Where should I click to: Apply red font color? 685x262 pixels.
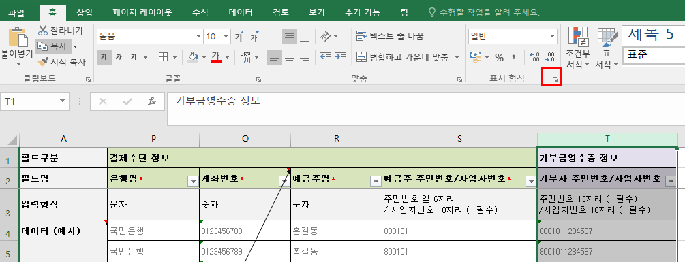(216, 56)
